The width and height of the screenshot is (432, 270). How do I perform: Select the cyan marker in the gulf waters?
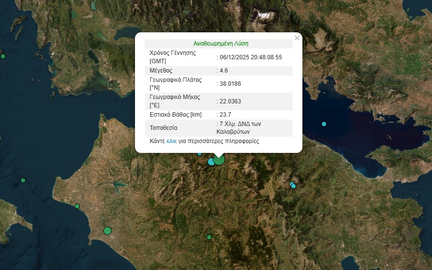click(x=324, y=124)
